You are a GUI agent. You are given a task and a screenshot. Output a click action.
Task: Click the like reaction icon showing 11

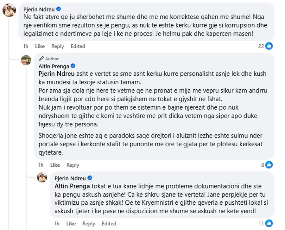[x=269, y=223]
